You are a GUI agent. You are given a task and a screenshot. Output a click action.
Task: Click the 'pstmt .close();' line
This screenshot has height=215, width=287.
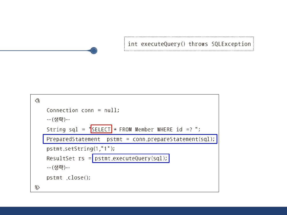tap(69, 178)
